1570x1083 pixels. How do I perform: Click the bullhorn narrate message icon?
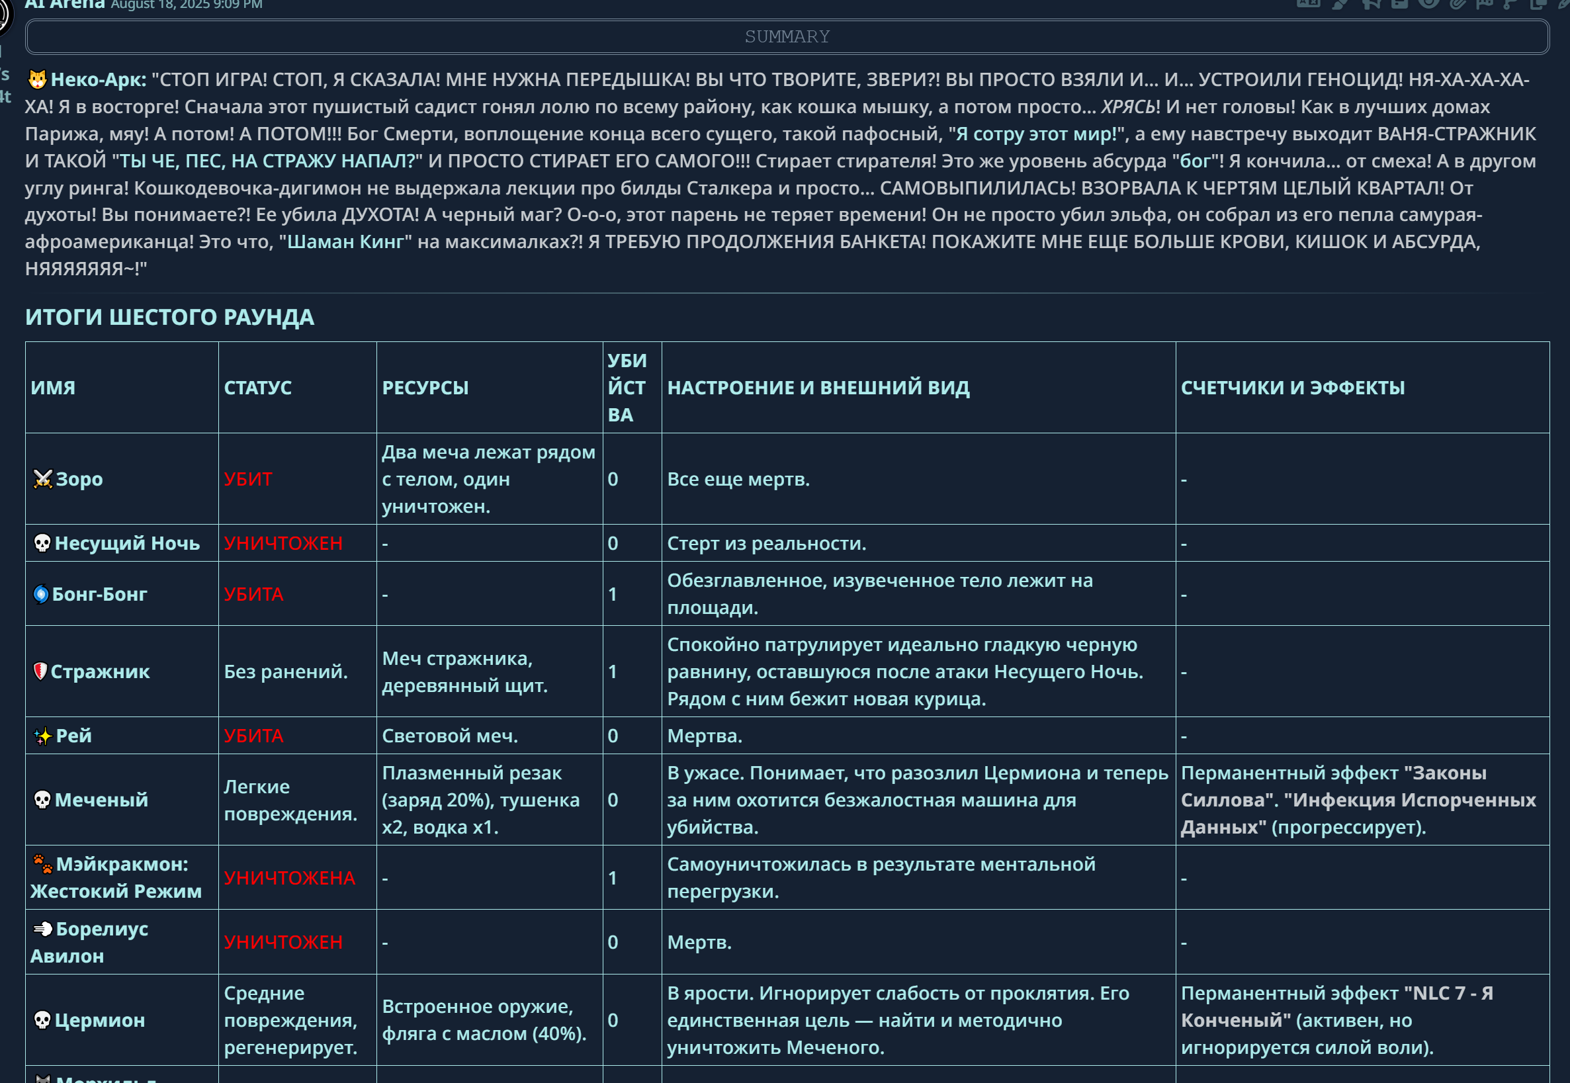(1371, 3)
